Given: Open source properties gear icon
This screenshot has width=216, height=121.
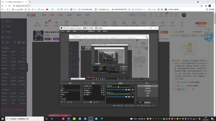Looking at the screenshot, I should coord(91,102).
